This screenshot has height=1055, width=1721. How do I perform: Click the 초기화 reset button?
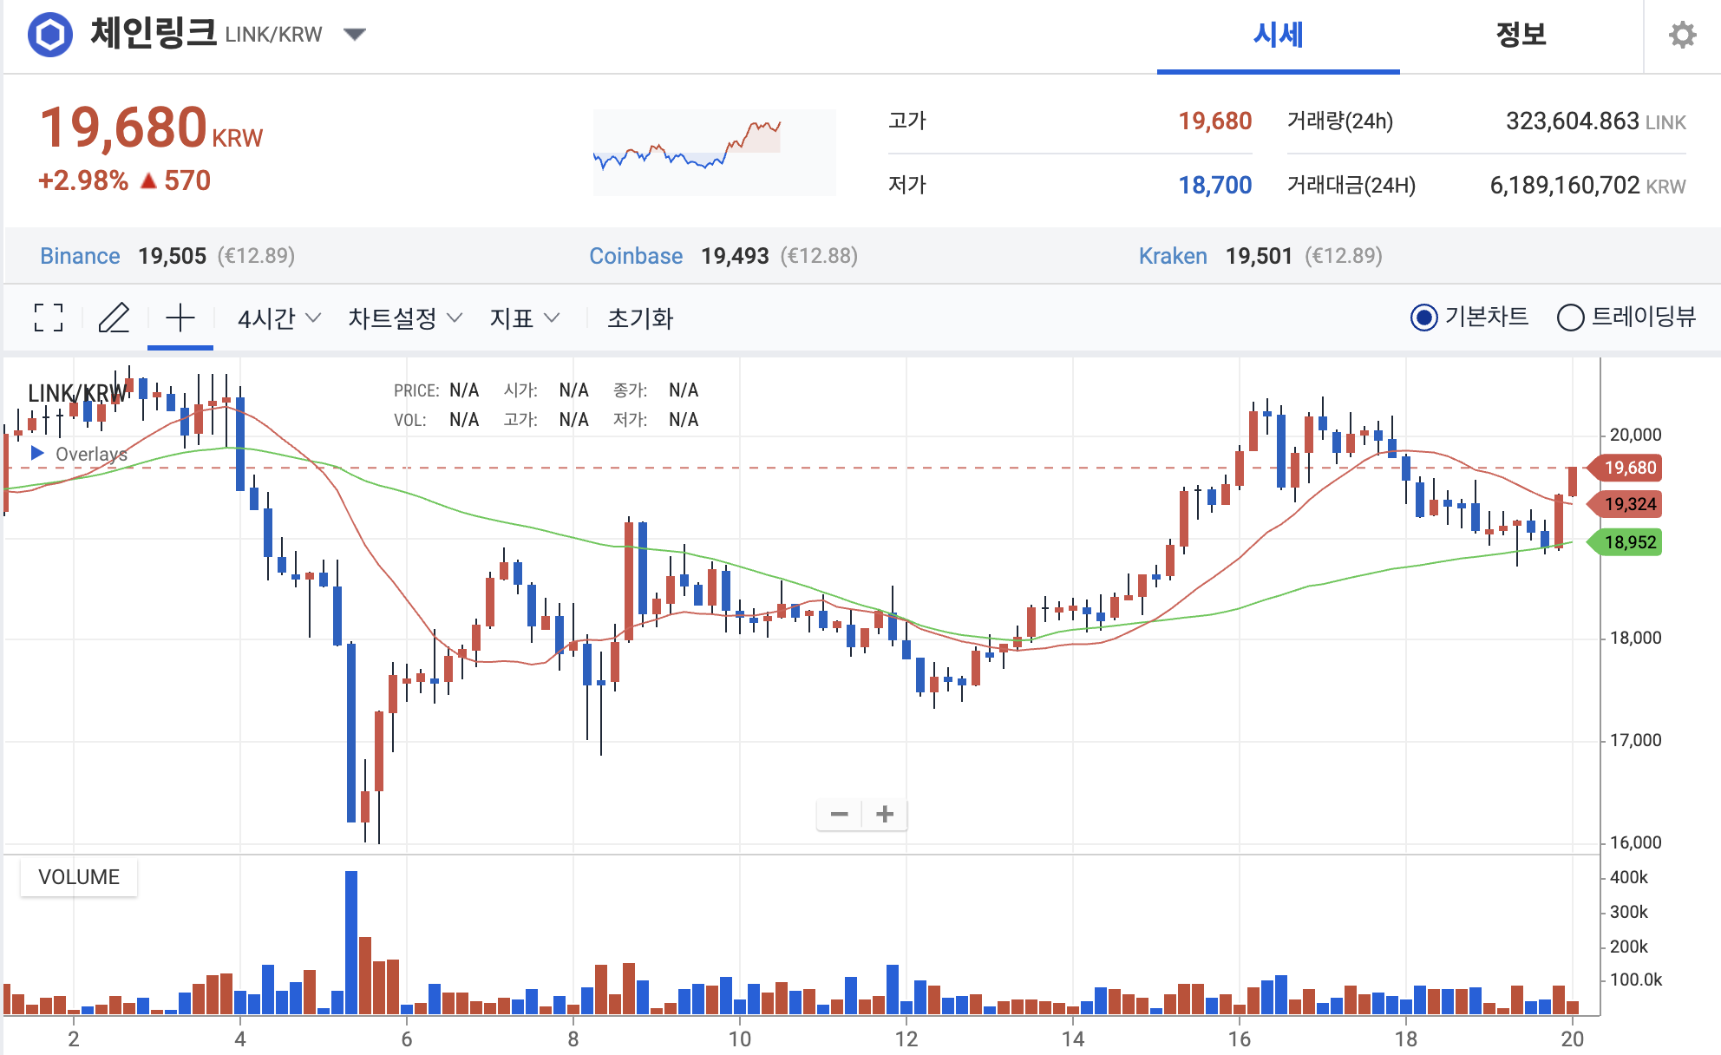pos(640,318)
